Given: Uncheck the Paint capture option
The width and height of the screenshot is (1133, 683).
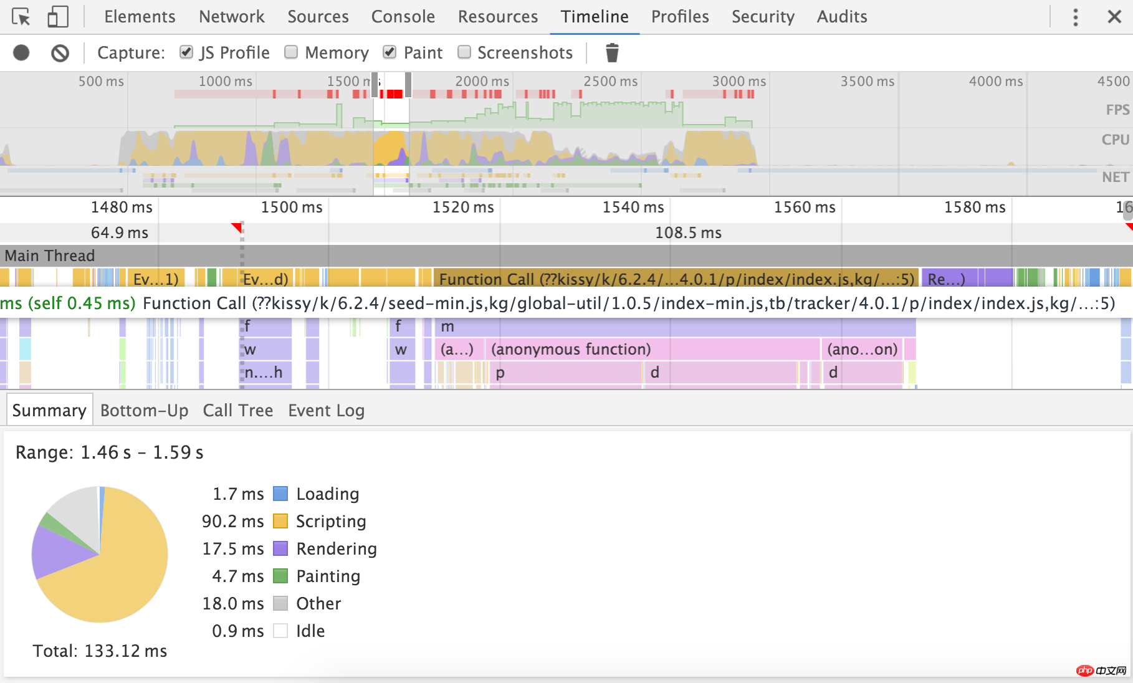Looking at the screenshot, I should coord(389,52).
